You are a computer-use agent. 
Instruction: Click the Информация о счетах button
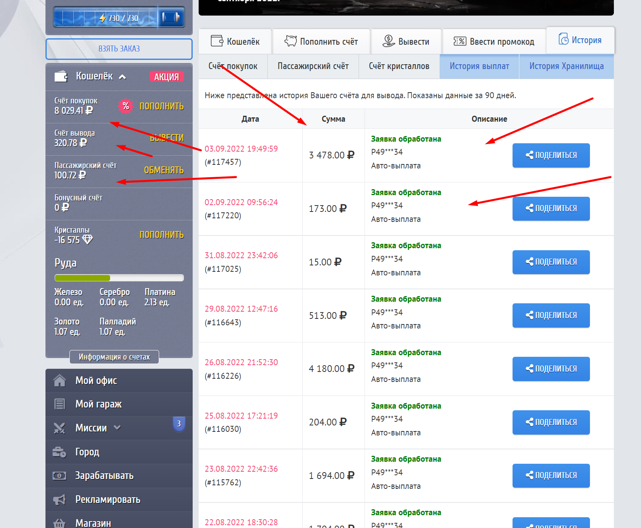coord(114,357)
